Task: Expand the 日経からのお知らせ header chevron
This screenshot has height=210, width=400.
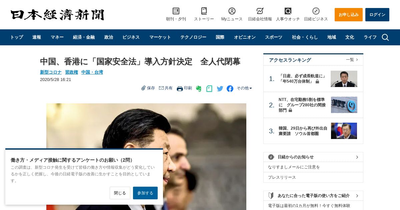Action: [x=357, y=157]
